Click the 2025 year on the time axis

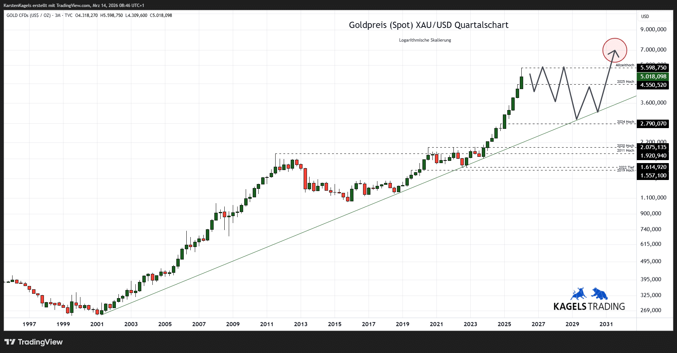tap(504, 324)
